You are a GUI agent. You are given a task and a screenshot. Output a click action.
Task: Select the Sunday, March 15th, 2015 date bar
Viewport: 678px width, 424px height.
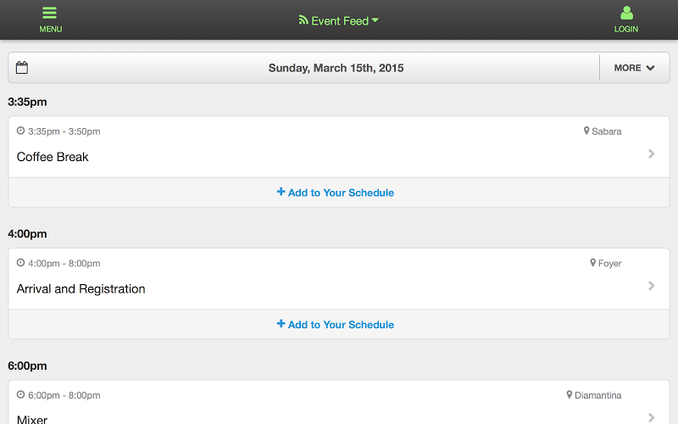(x=336, y=68)
